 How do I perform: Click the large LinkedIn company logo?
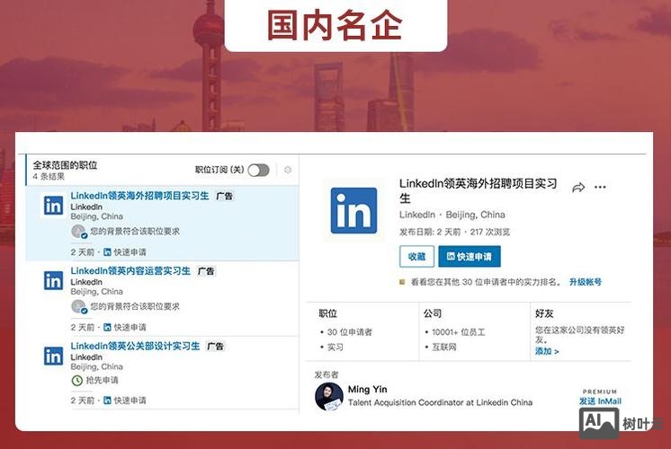(x=353, y=211)
